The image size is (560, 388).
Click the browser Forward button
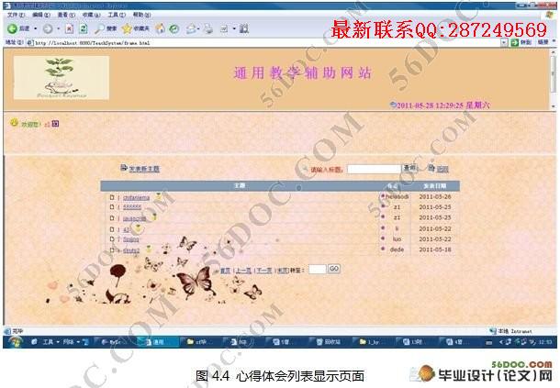[x=48, y=29]
